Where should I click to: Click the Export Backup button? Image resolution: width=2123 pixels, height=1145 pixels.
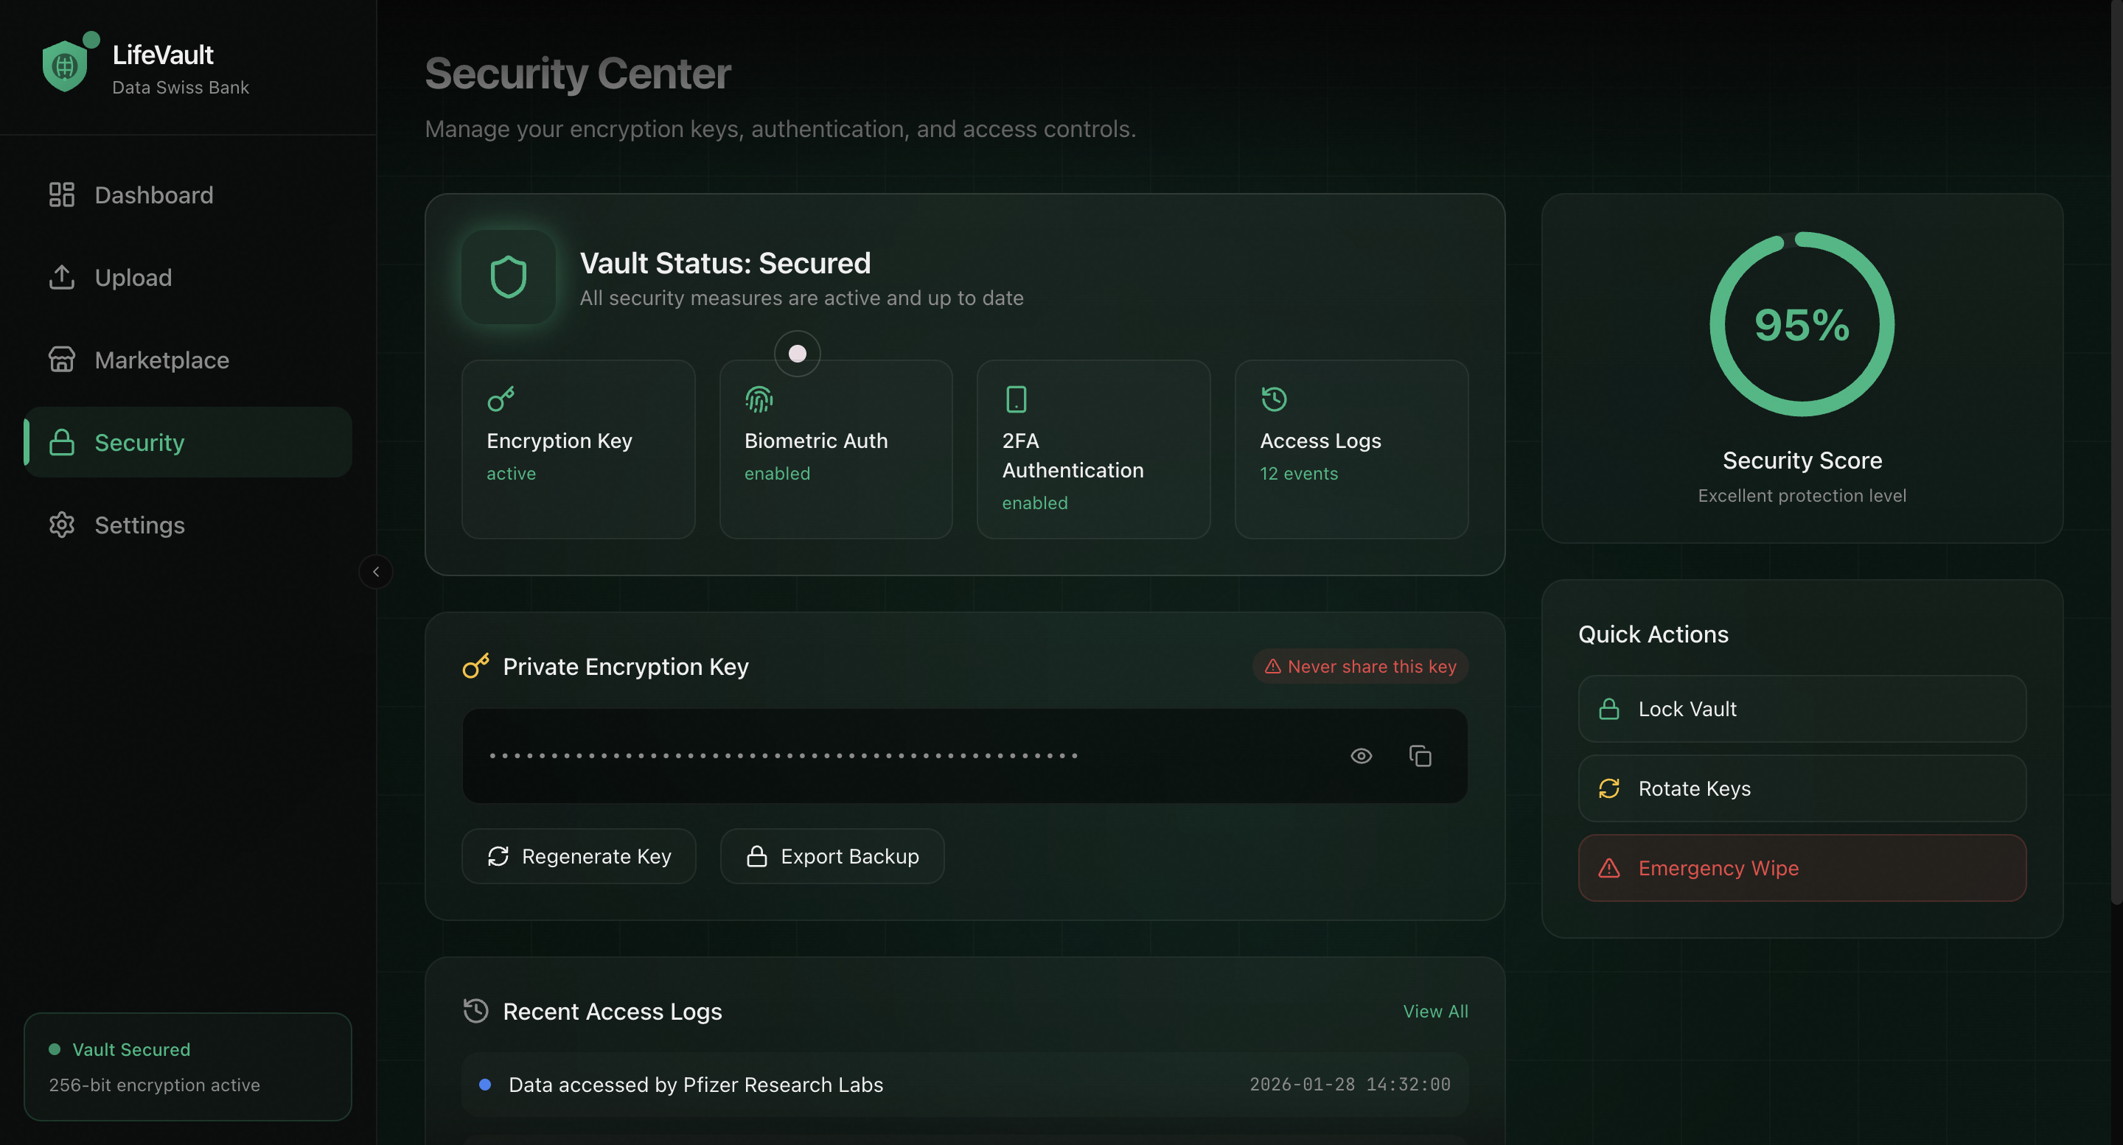832,856
